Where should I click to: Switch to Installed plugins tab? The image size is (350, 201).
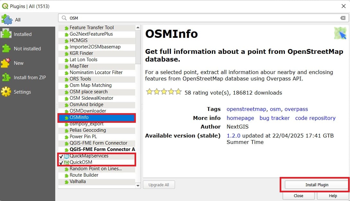pos(28,34)
